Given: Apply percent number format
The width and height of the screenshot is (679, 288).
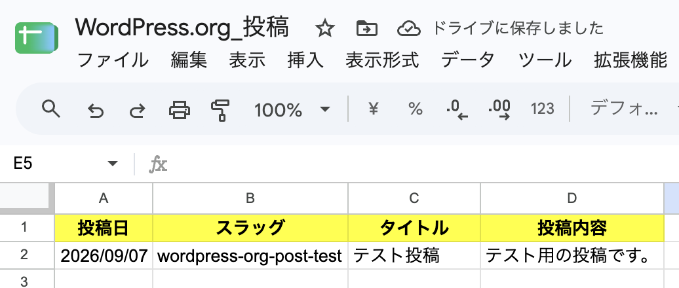Looking at the screenshot, I should (416, 109).
